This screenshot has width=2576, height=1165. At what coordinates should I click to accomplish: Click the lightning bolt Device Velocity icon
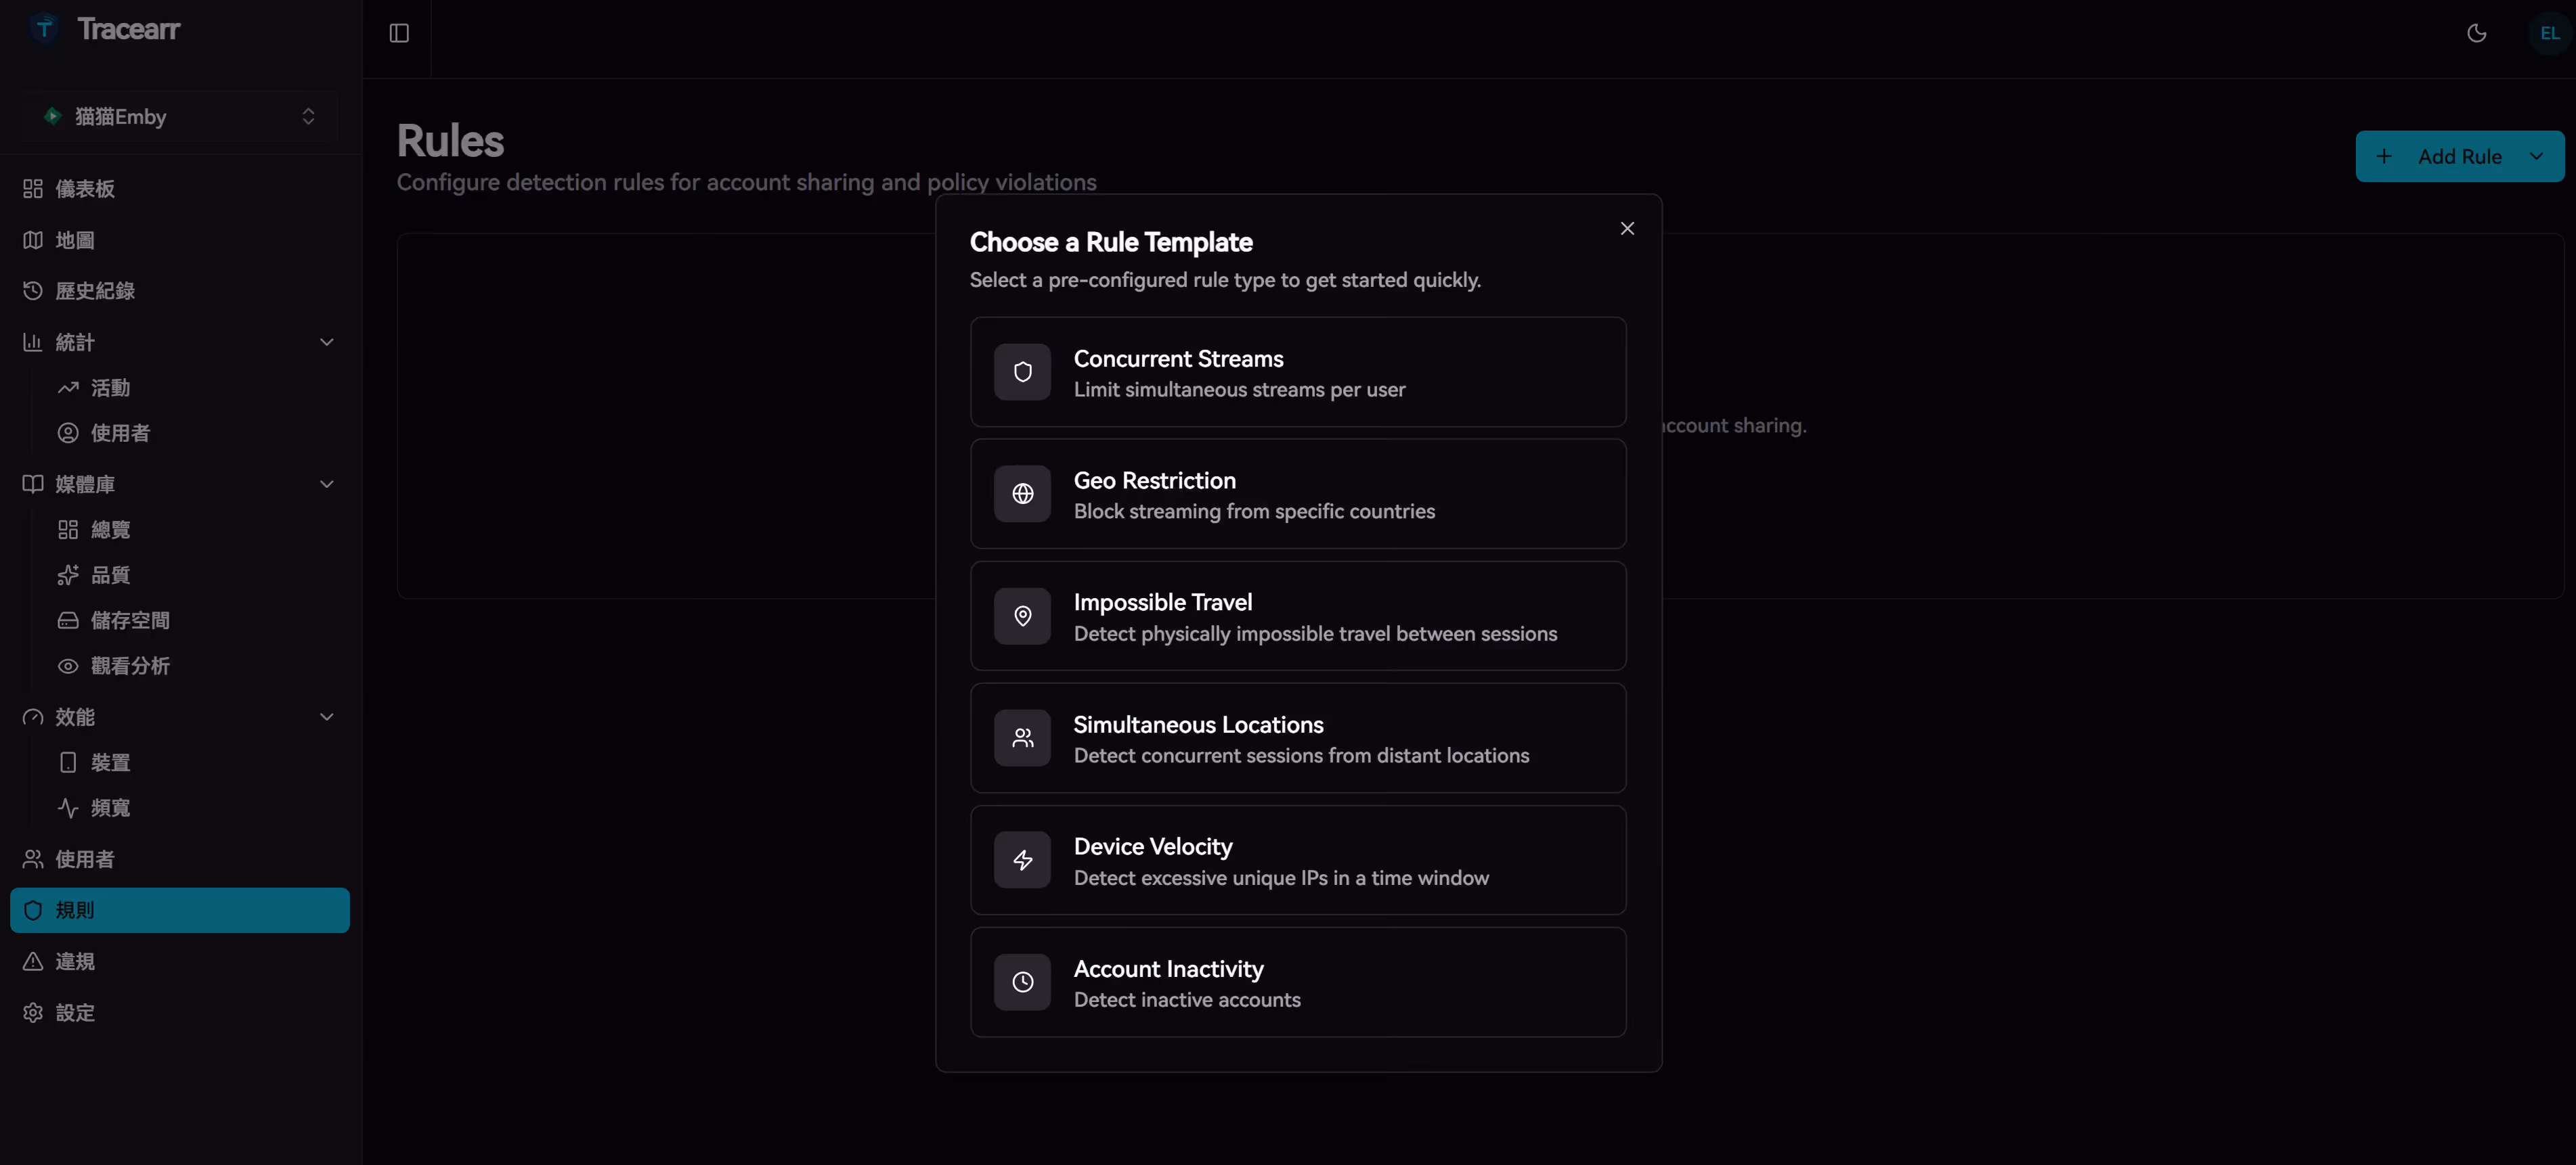(1022, 861)
